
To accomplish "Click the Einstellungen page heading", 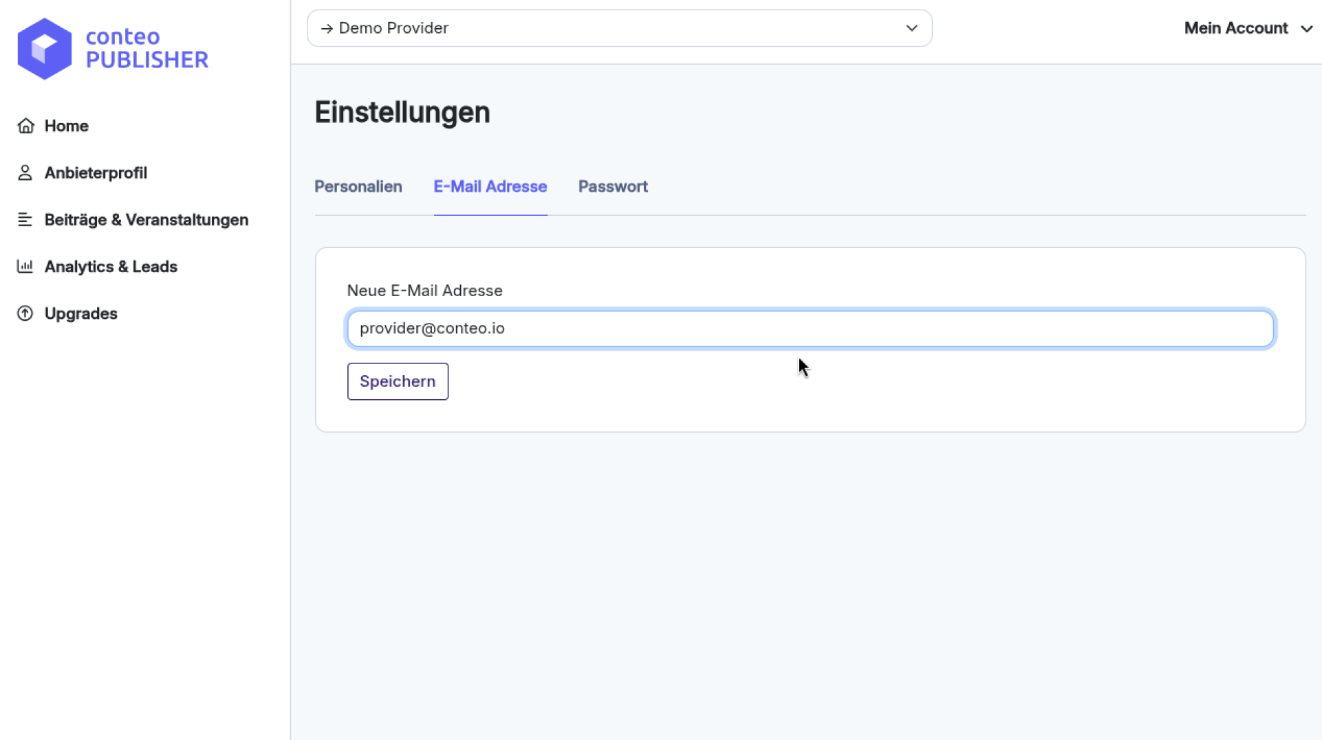I will pos(402,111).
